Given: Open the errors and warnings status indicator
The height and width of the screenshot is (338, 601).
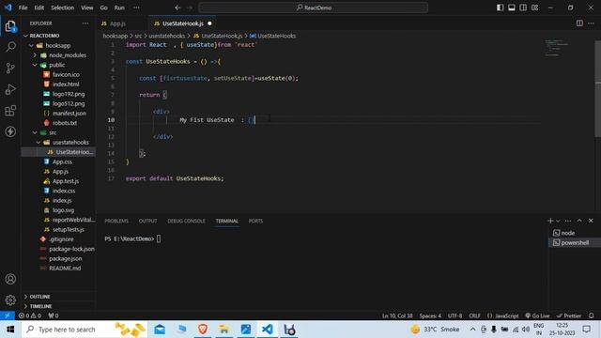Looking at the screenshot, I should [x=29, y=315].
